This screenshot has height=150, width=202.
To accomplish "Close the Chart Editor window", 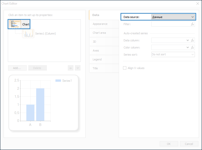I will [x=198, y=4].
